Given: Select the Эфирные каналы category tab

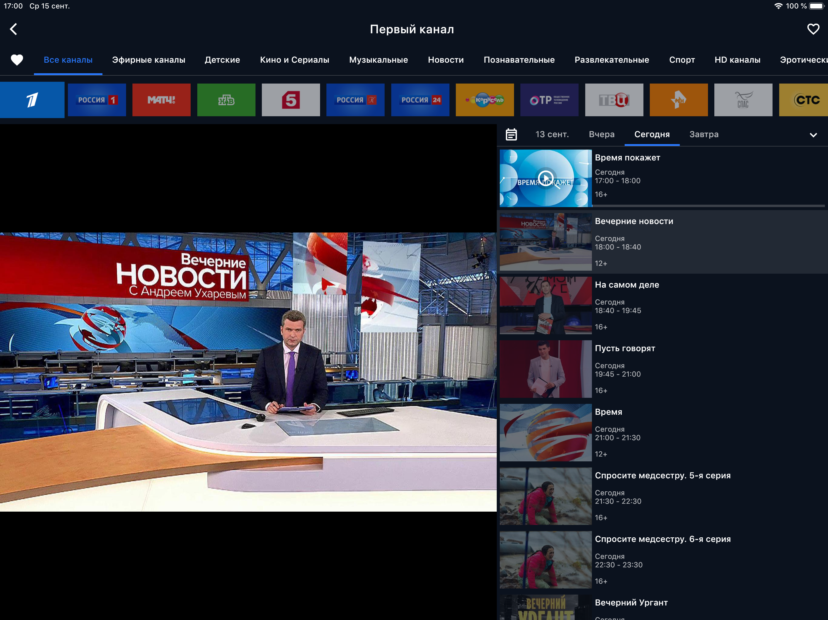Looking at the screenshot, I should pos(149,60).
